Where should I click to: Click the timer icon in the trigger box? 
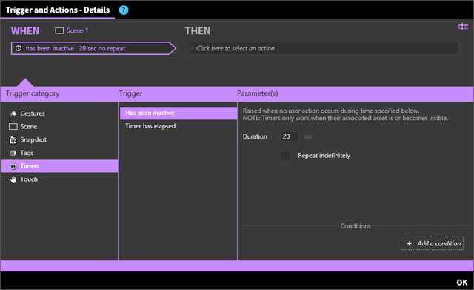[19, 48]
